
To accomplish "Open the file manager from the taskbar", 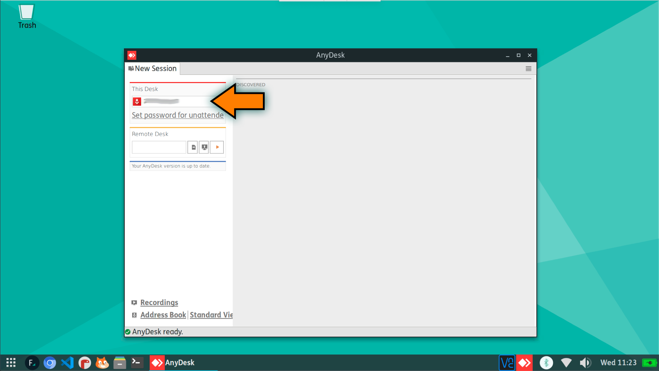I will pos(120,363).
